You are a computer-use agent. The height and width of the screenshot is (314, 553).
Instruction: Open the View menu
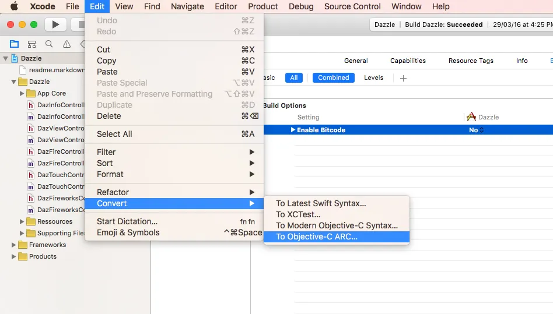tap(124, 6)
